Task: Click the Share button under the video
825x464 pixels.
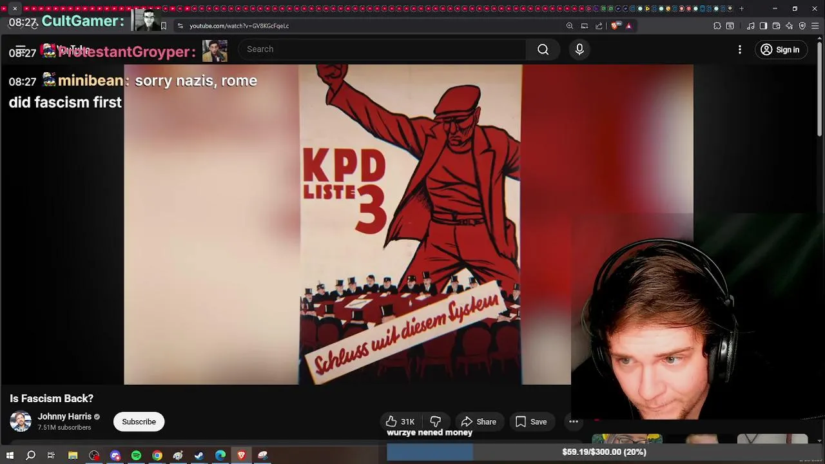Action: tap(479, 421)
